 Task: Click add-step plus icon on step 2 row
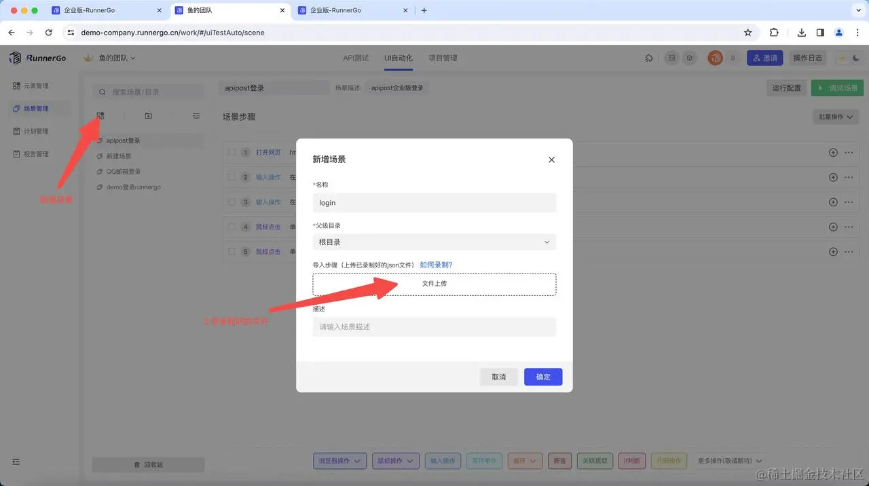coord(833,177)
